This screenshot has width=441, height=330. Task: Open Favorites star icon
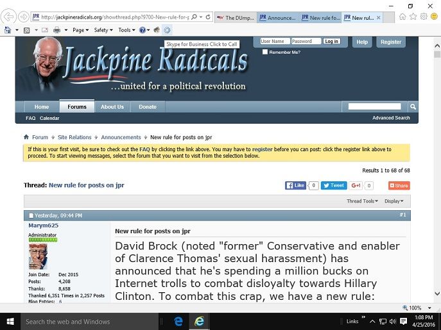pos(413,17)
